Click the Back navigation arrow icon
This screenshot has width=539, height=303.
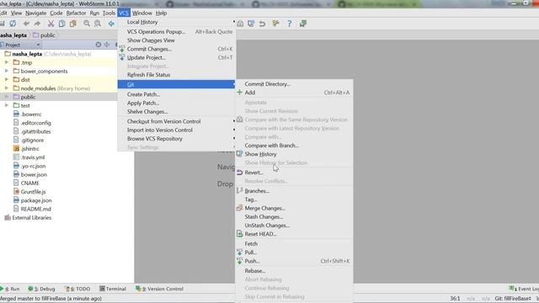coord(111,24)
